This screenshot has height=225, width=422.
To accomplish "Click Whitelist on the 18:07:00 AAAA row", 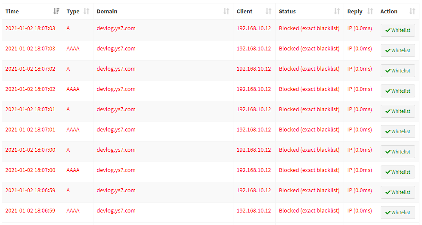I will [x=397, y=172].
